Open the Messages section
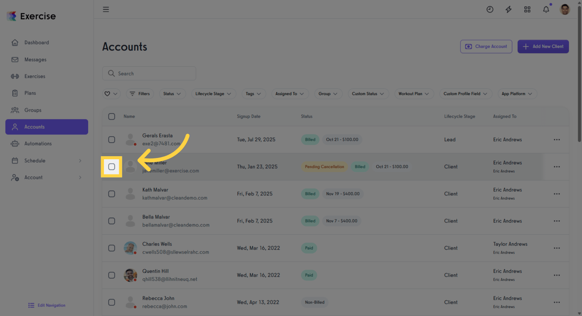The width and height of the screenshot is (582, 316). coord(36,59)
